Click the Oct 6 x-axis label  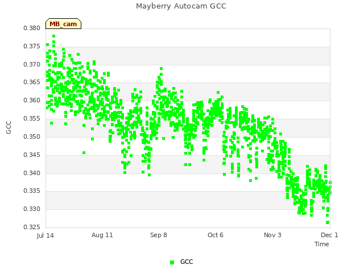click(x=216, y=235)
